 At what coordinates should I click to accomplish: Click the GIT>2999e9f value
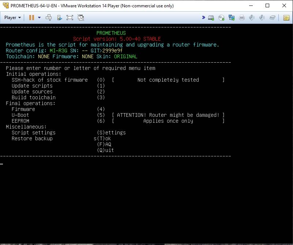coord(106,51)
